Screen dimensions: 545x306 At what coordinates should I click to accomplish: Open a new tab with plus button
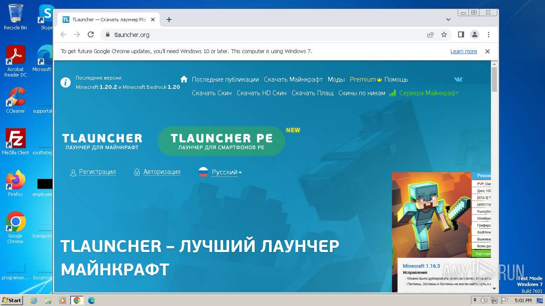[169, 20]
